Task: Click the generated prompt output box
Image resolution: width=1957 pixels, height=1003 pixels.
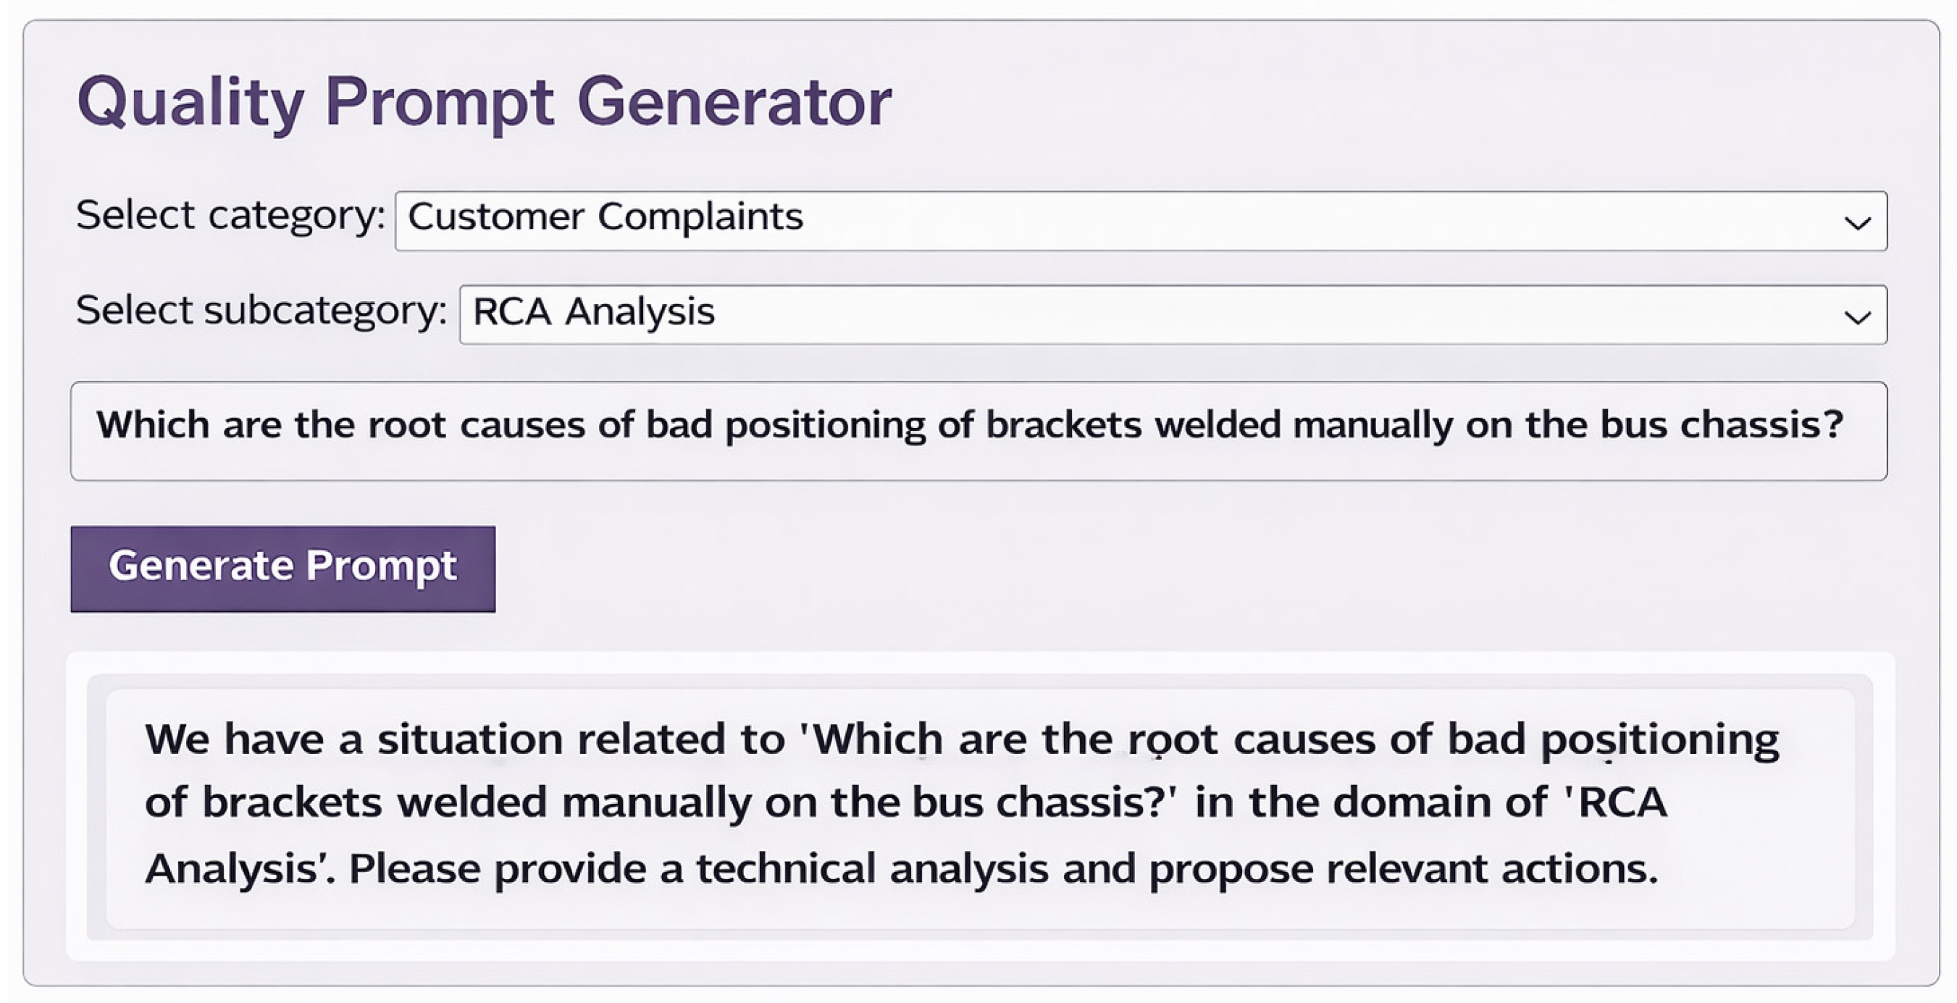Action: pos(978,807)
